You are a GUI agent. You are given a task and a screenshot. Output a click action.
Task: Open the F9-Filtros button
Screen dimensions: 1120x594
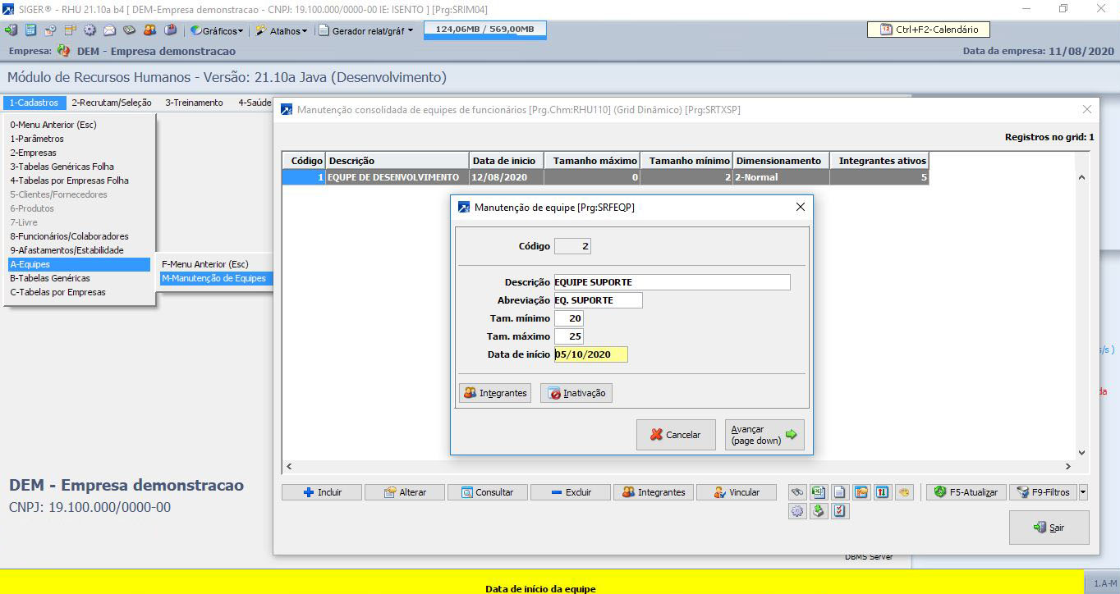(x=1044, y=492)
